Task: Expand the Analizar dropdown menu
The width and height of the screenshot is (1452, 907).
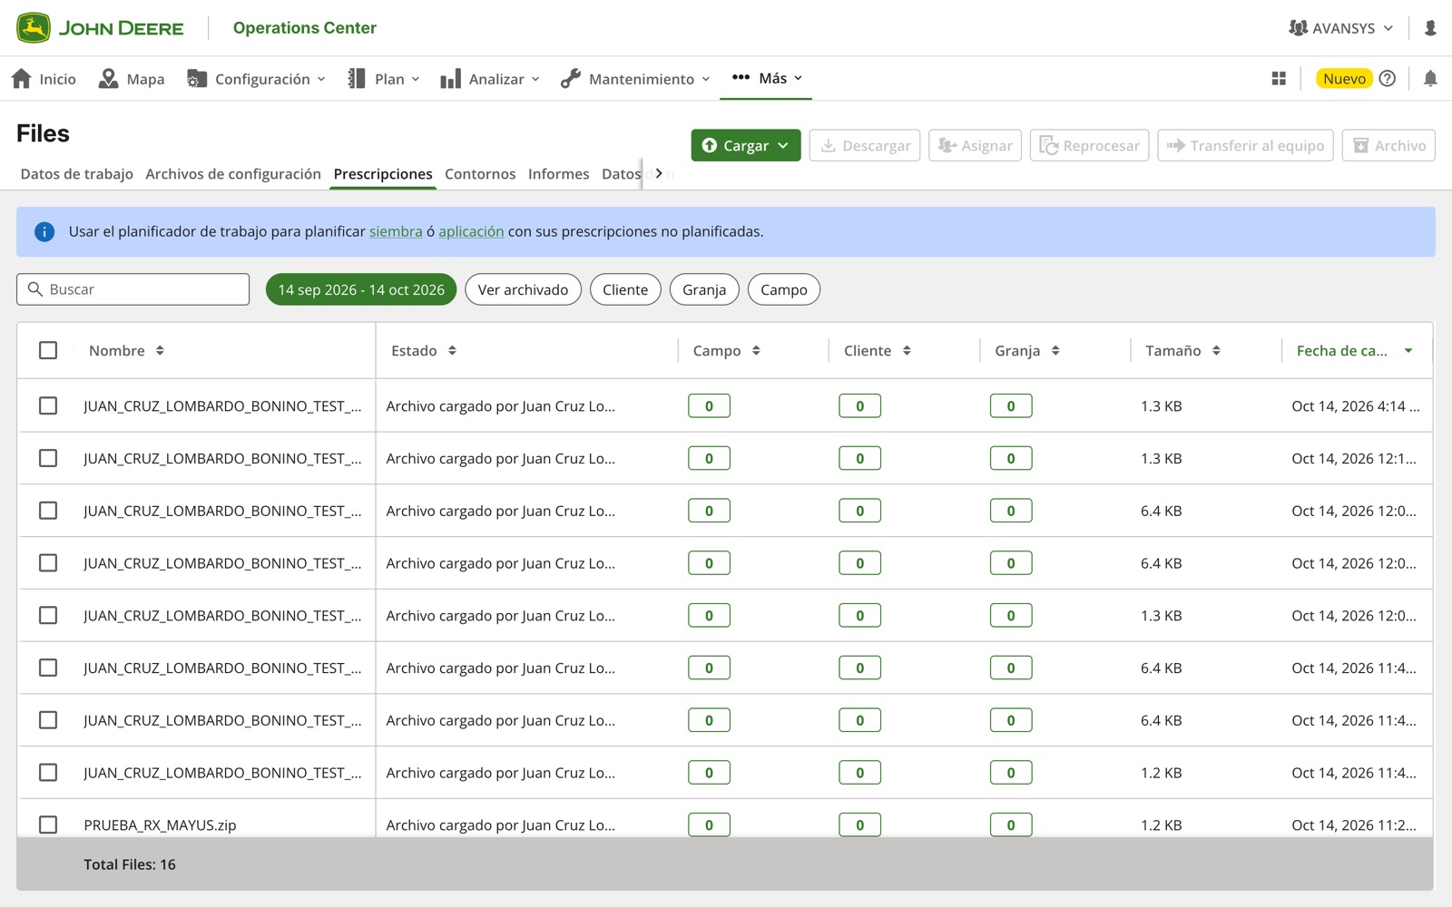Action: coord(490,79)
